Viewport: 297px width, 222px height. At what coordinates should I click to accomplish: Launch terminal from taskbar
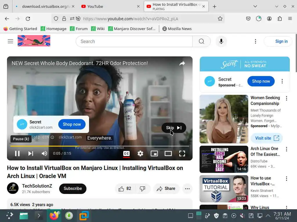(x=39, y=216)
